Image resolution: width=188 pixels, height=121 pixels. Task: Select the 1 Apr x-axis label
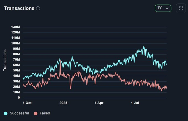99,103
